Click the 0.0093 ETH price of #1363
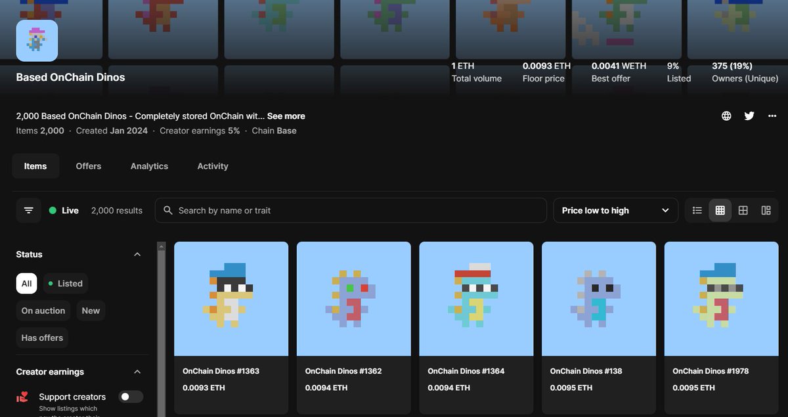The image size is (788, 417). [x=204, y=387]
